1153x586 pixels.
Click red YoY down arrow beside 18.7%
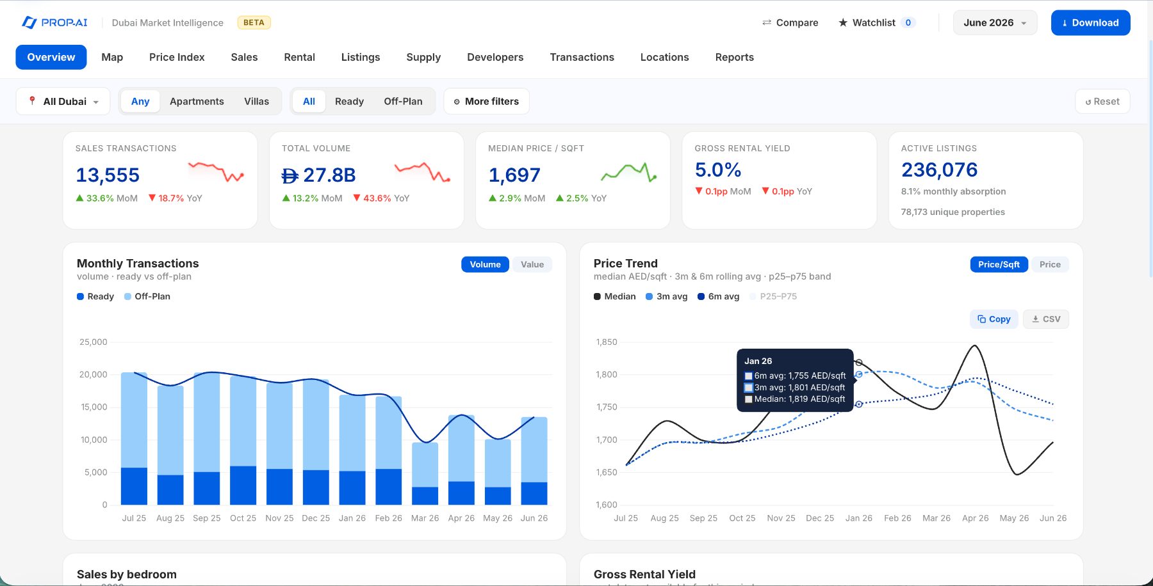click(x=152, y=198)
